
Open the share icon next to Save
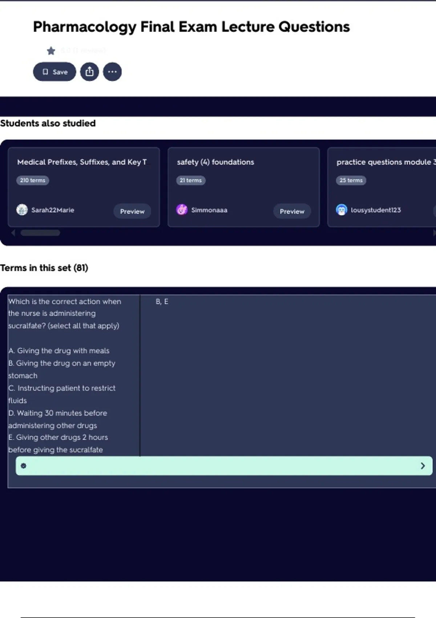tap(89, 72)
